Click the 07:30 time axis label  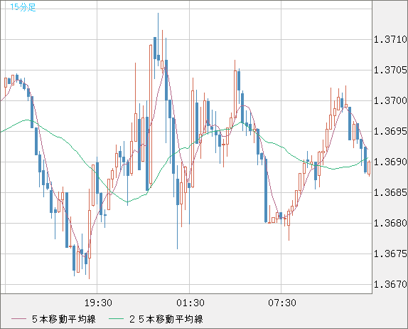click(282, 303)
